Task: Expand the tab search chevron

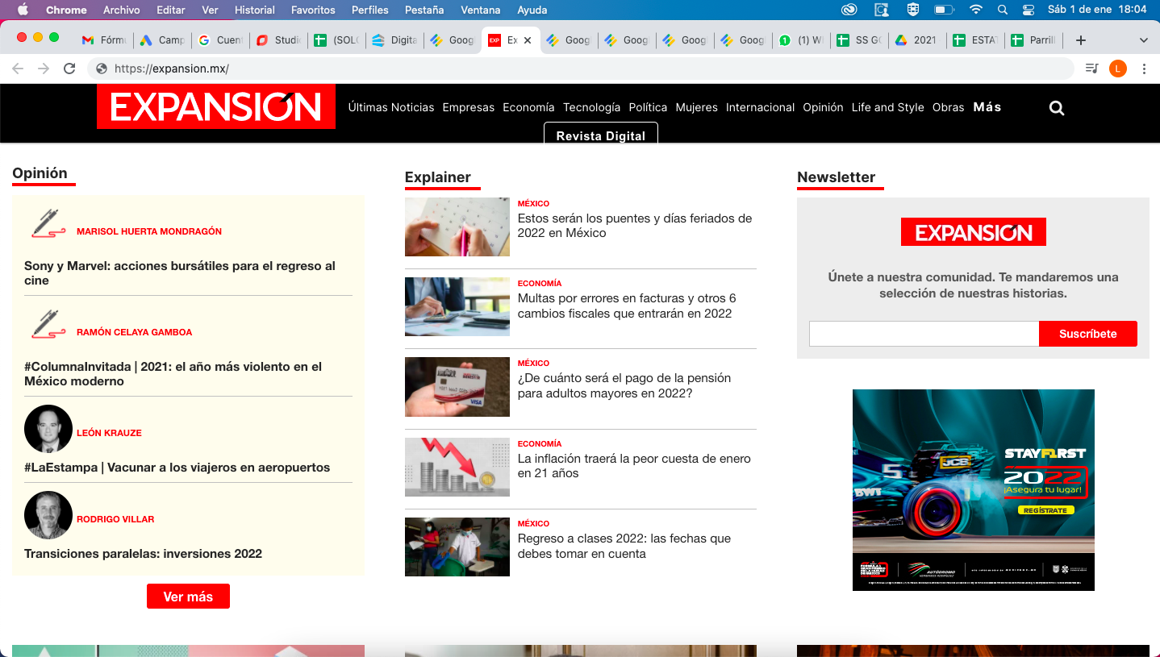Action: [x=1143, y=40]
